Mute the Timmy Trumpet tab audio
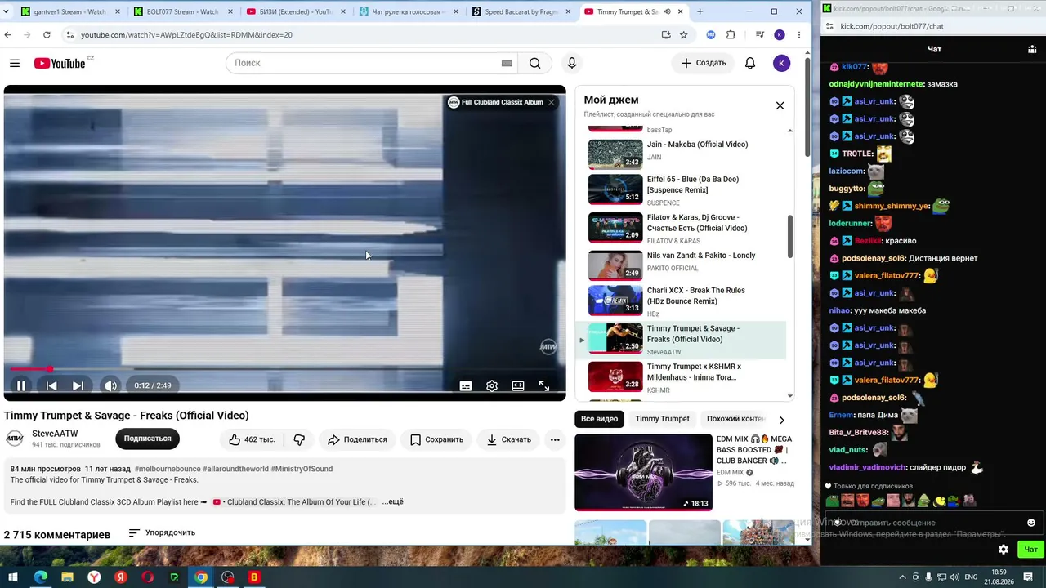This screenshot has height=588, width=1046. pos(667,11)
